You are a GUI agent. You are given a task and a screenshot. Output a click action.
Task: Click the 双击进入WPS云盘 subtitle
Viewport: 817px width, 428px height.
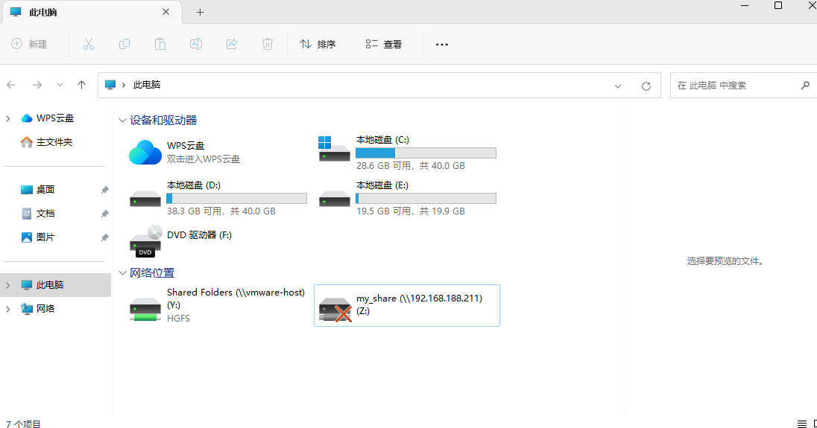[204, 159]
